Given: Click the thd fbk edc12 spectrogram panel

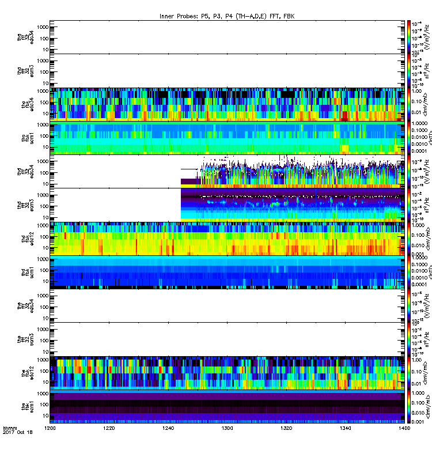Looking at the screenshot, I should pos(227,239).
